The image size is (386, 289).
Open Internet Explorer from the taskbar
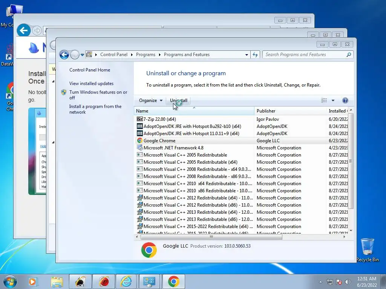[x=126, y=281]
